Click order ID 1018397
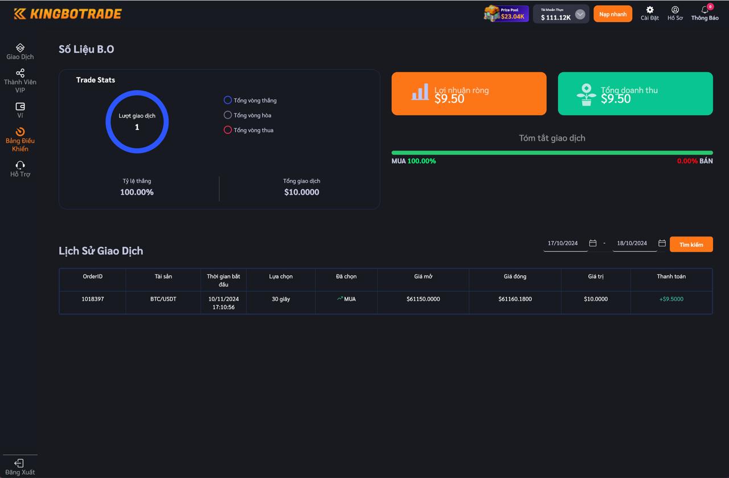Image resolution: width=729 pixels, height=478 pixels. pos(93,299)
